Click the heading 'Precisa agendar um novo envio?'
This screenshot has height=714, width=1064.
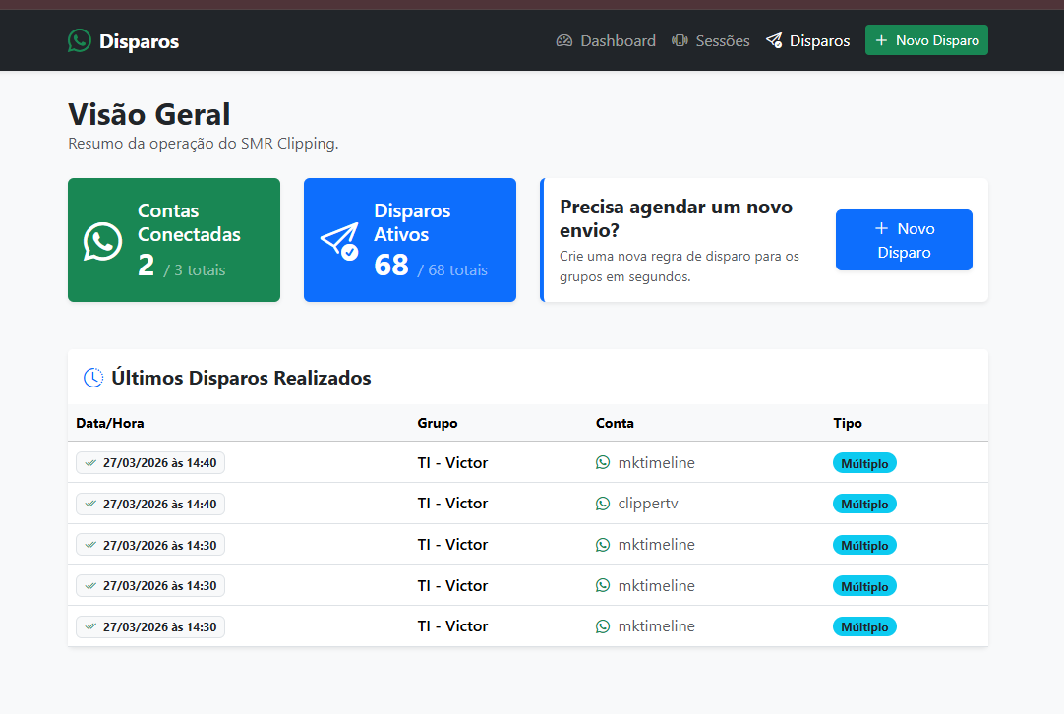tap(676, 218)
